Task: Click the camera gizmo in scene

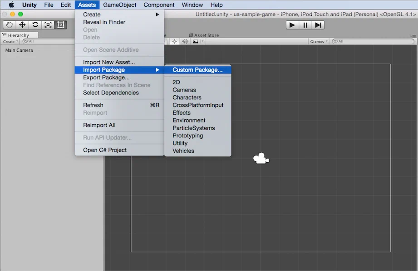Action: coord(261,159)
